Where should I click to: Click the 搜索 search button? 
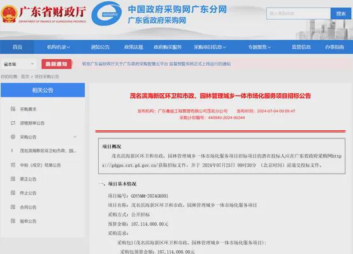[x=341, y=13]
